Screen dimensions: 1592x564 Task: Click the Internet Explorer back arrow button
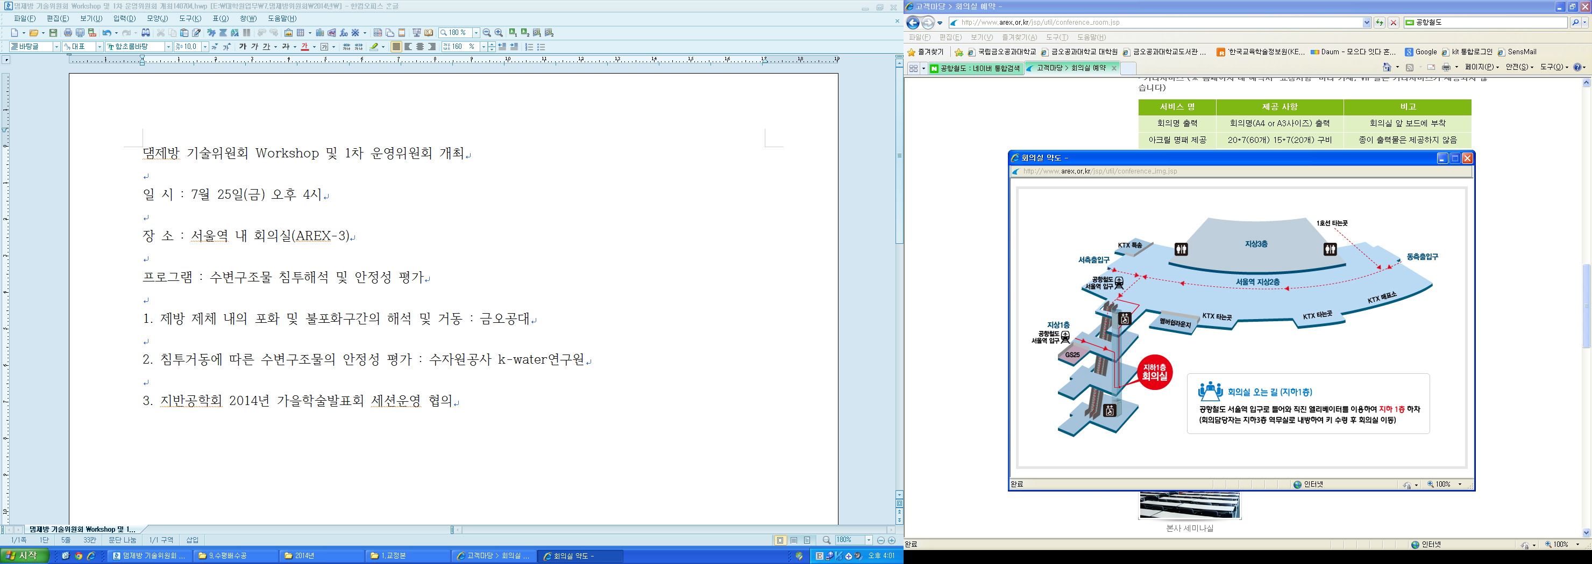[913, 23]
